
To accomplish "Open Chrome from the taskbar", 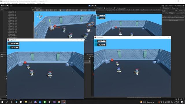I will 59,102.
